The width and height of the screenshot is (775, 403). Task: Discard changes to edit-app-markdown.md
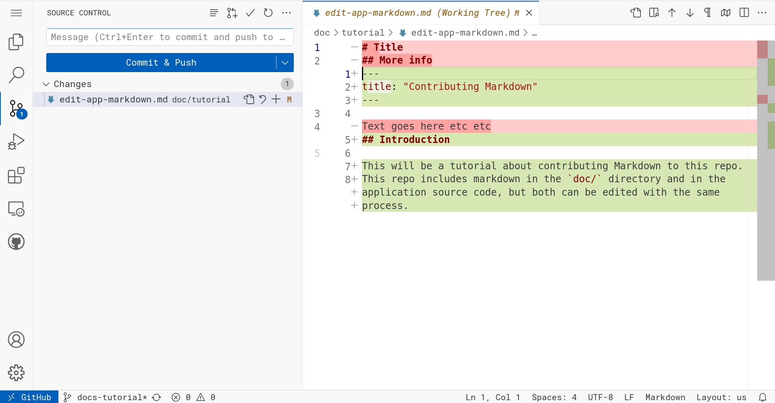(263, 99)
